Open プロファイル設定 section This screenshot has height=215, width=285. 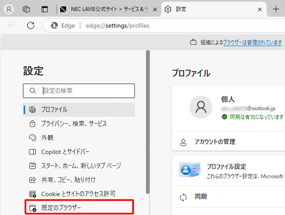coord(229,171)
